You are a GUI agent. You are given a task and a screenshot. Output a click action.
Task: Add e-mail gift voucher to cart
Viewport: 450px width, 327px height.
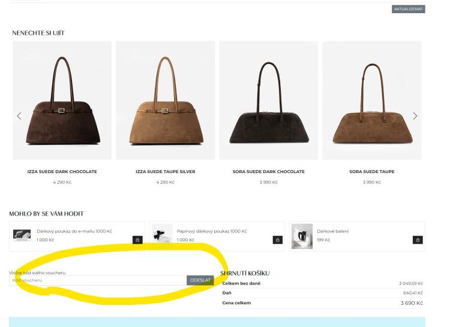click(x=137, y=240)
